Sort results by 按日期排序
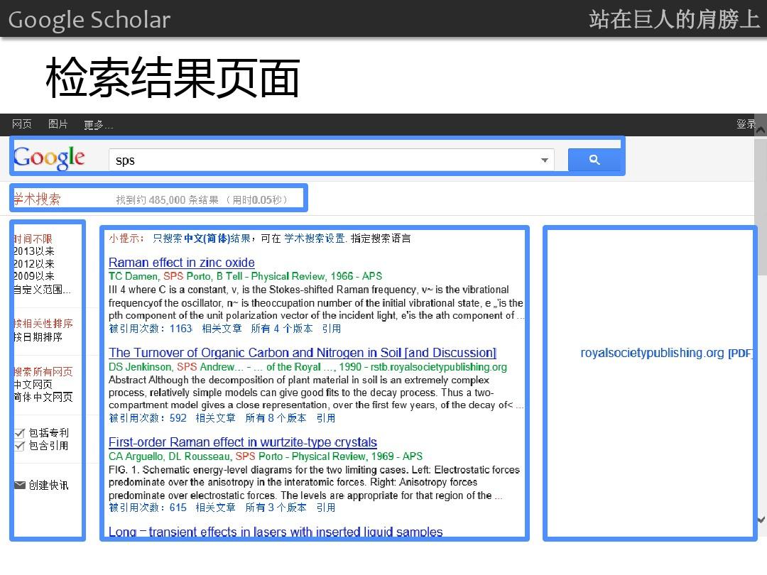 (x=38, y=337)
